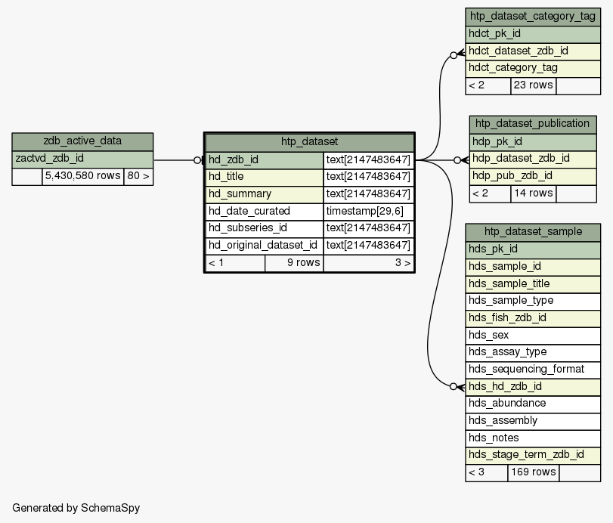The width and height of the screenshot is (613, 523).
Task: Click the zdb_active_data table title
Action: click(x=82, y=141)
